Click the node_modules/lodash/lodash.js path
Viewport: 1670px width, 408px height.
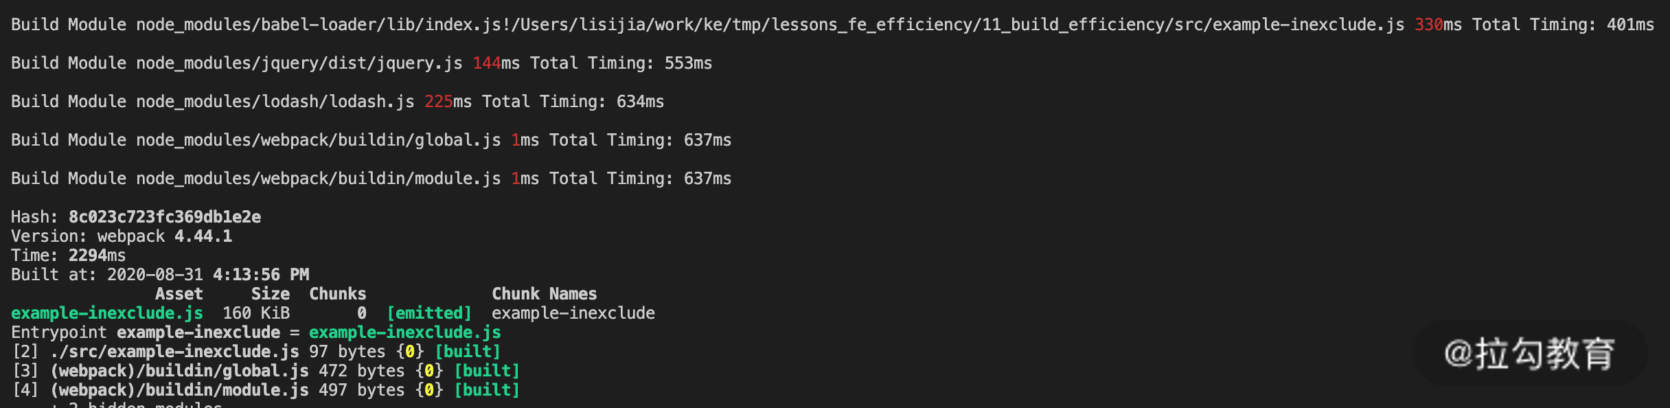pyautogui.click(x=275, y=102)
